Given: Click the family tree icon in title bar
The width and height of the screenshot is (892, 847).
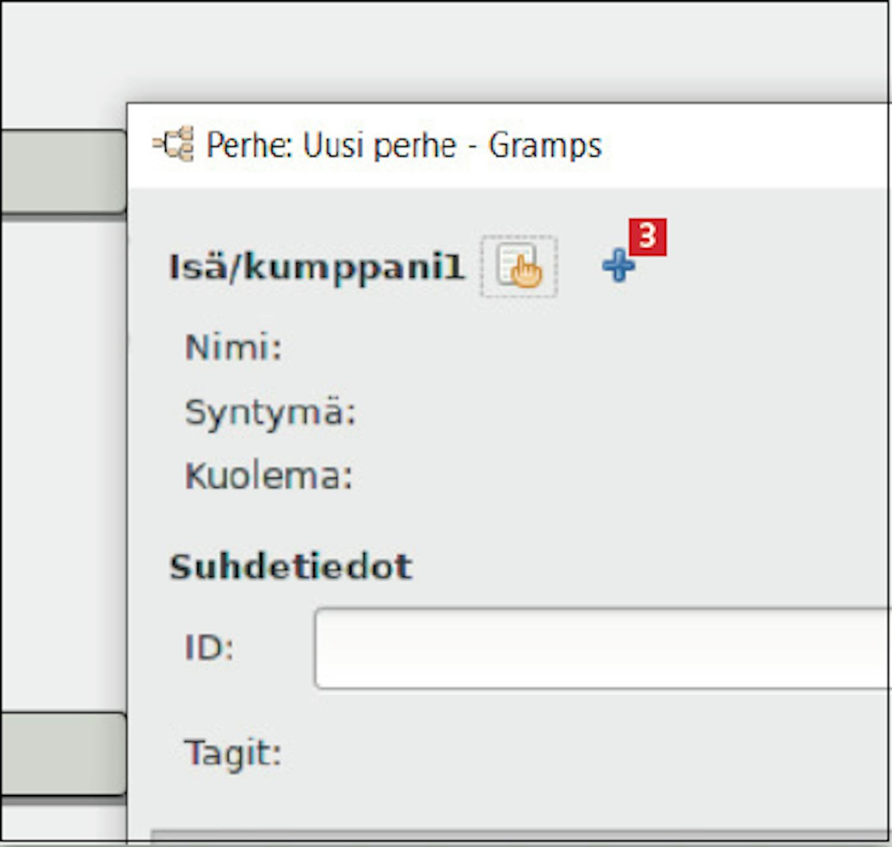Looking at the screenshot, I should 174,144.
